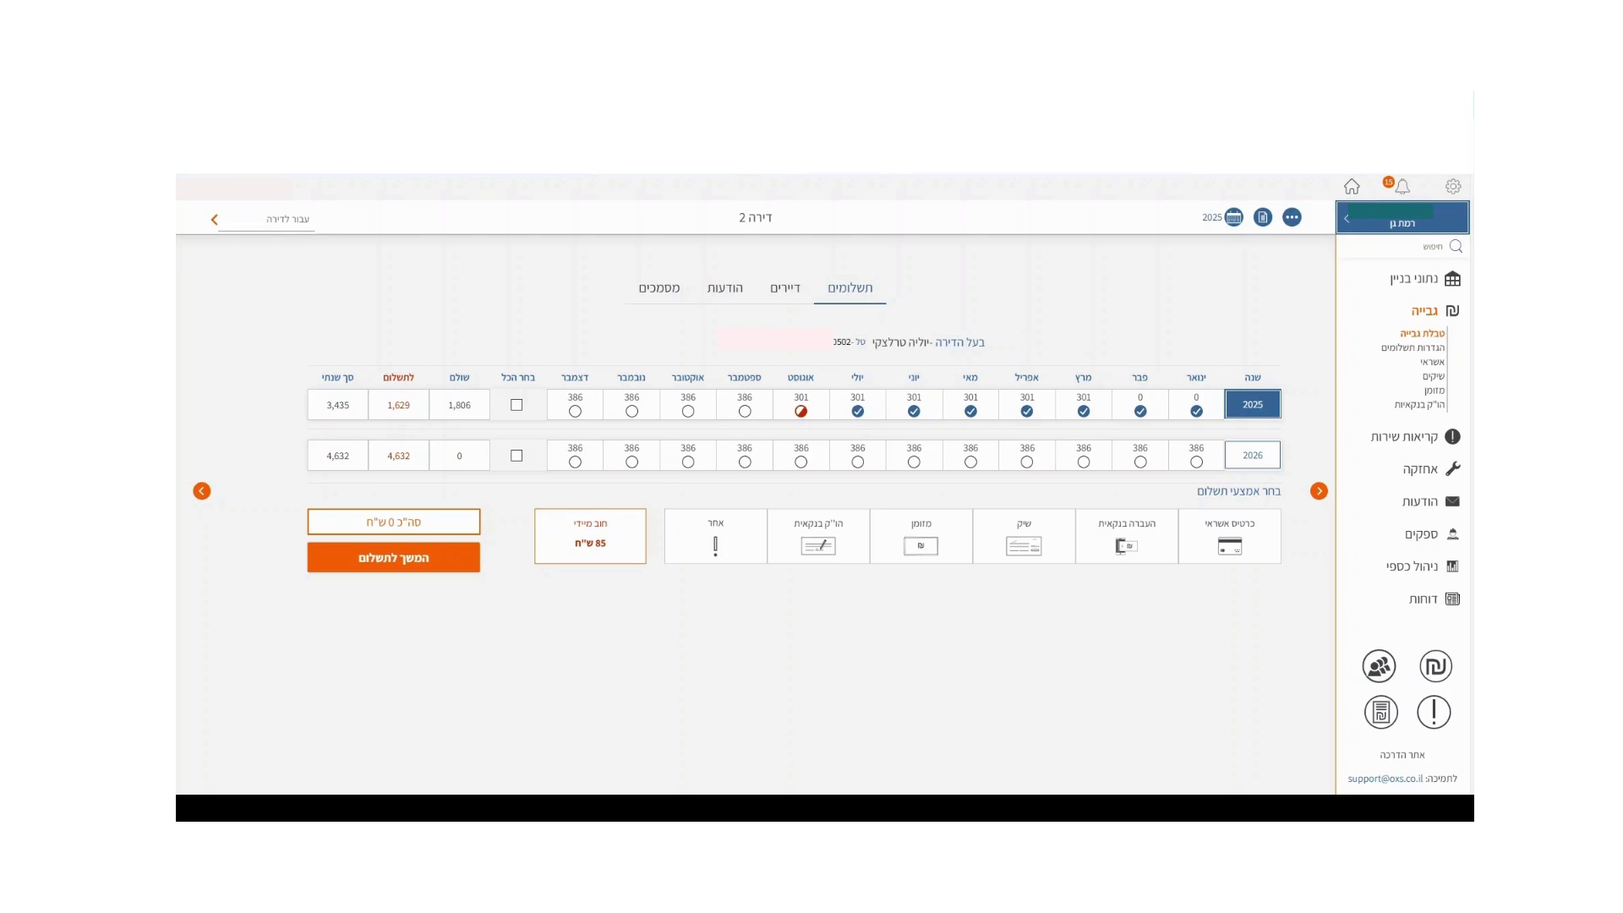Choose the check (שיק) payment option
Image resolution: width=1623 pixels, height=913 pixels.
(x=1024, y=536)
